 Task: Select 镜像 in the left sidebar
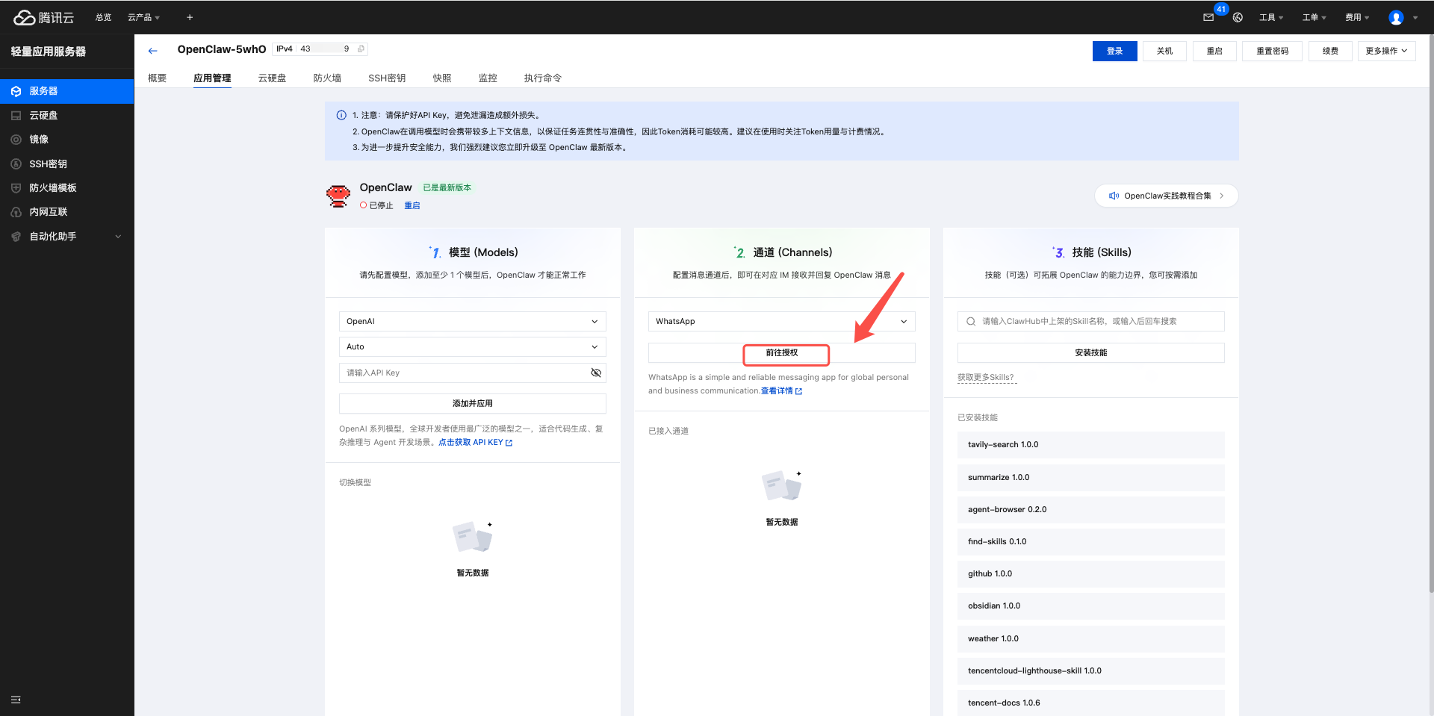pos(39,140)
